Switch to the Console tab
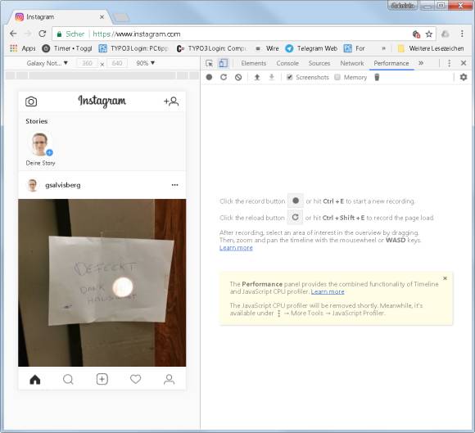Screen dimensions: 475x433 pos(287,63)
